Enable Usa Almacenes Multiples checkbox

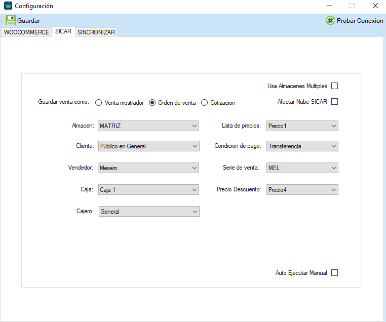[x=334, y=86]
